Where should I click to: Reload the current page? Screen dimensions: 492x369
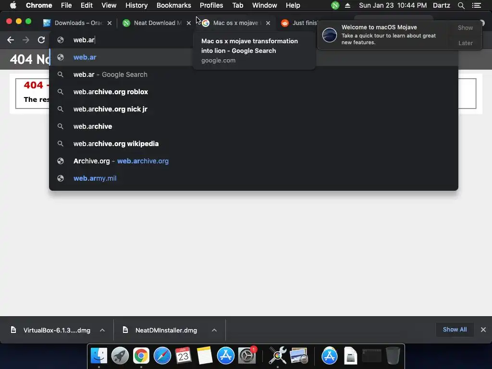41,40
